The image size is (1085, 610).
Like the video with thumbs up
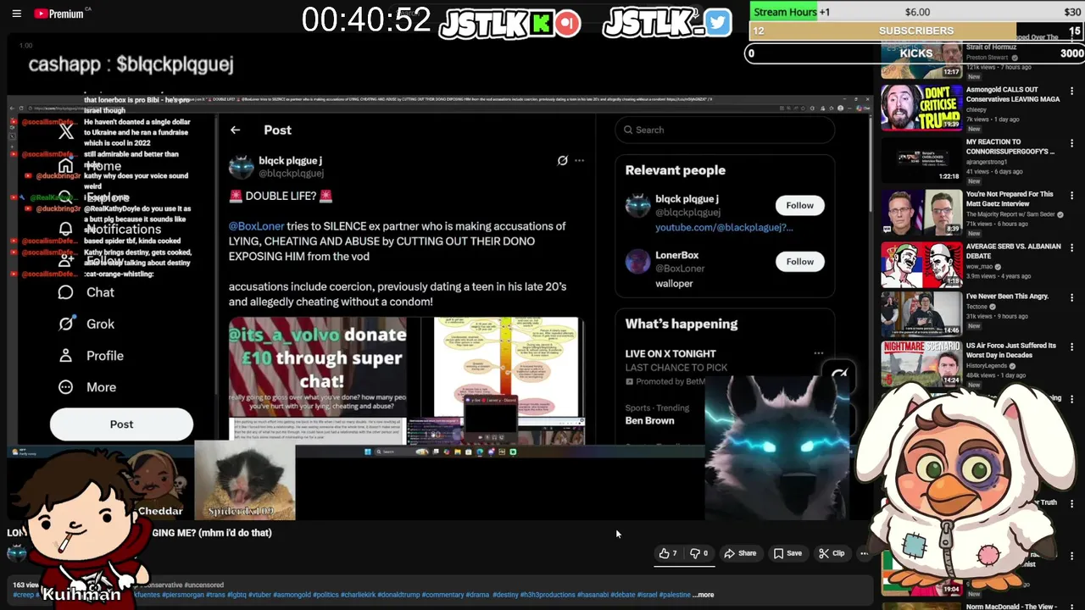pos(668,553)
